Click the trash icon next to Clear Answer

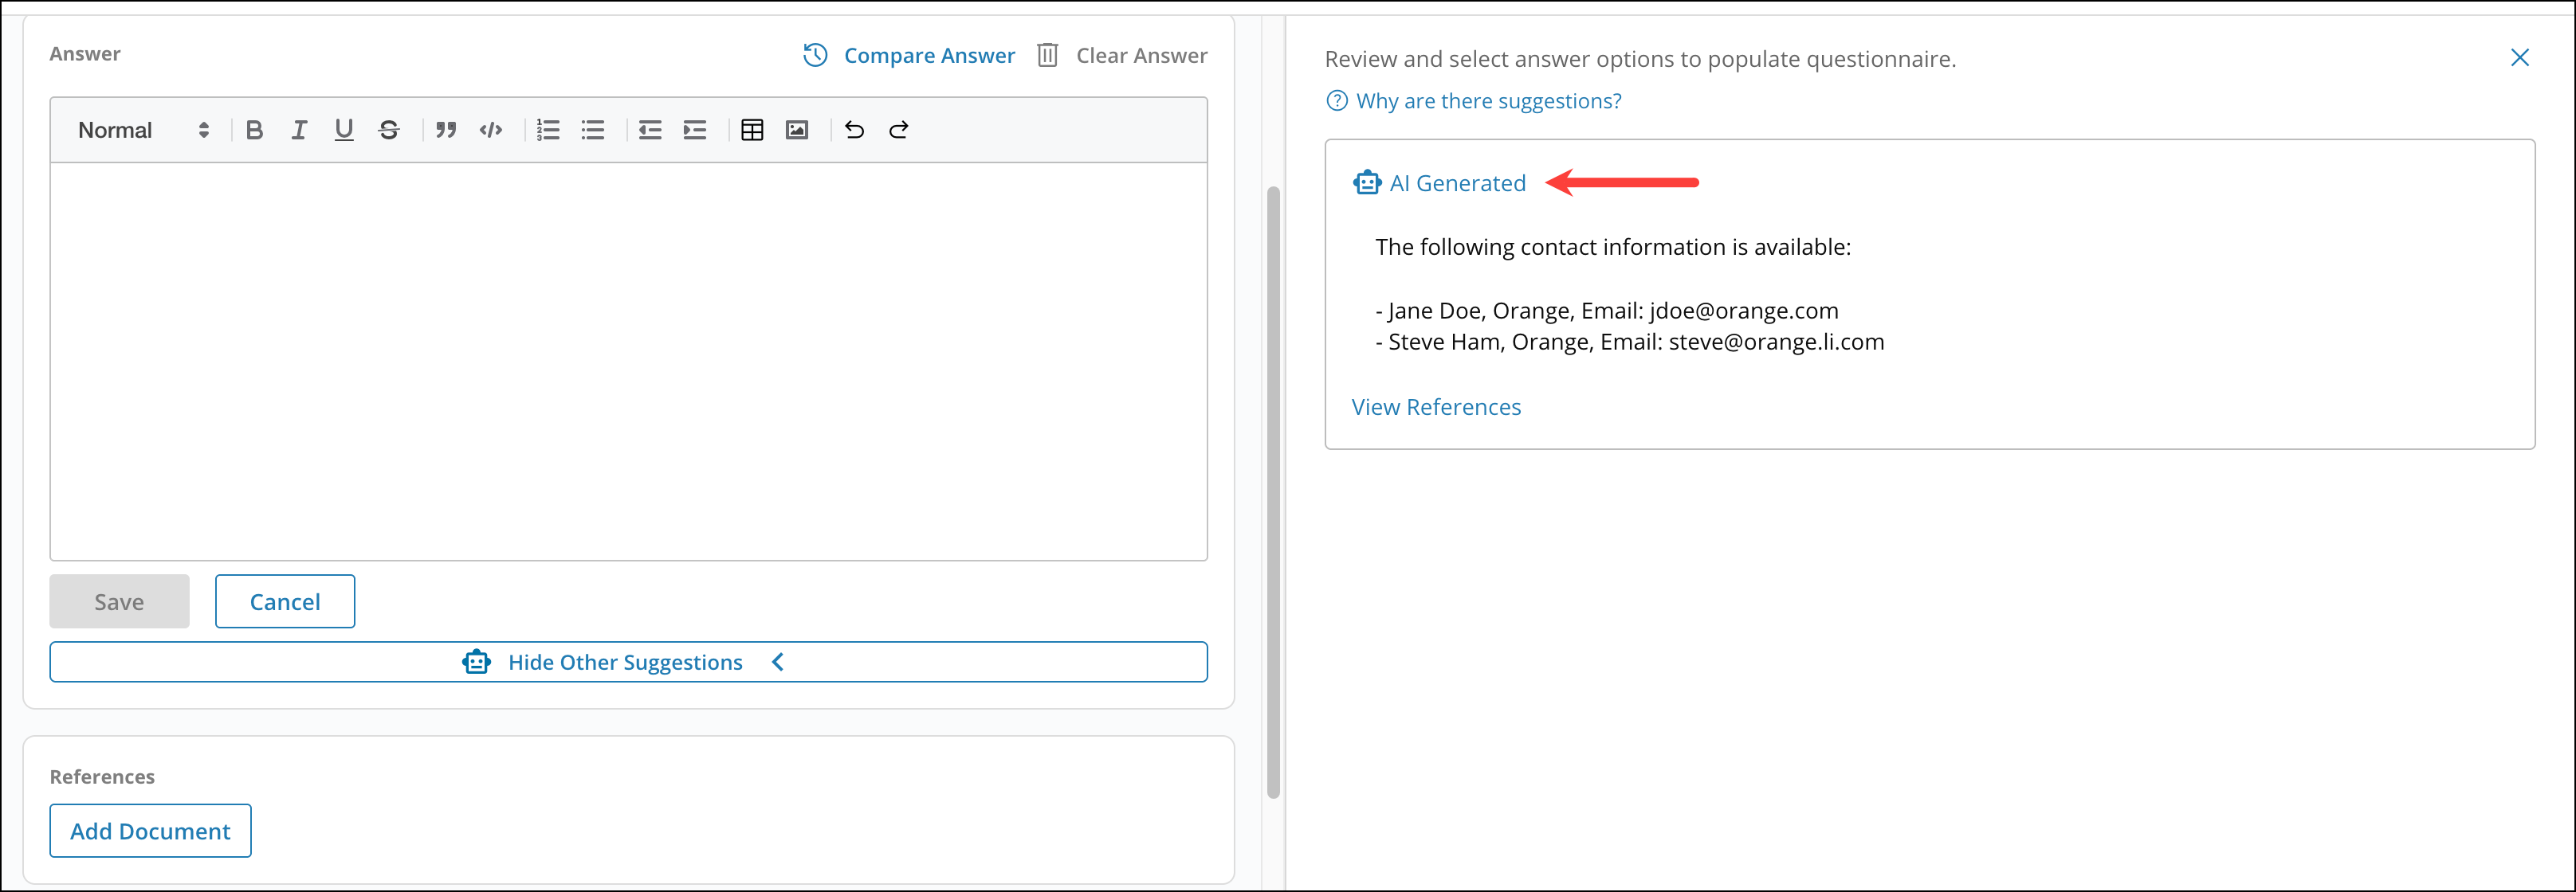(1047, 55)
